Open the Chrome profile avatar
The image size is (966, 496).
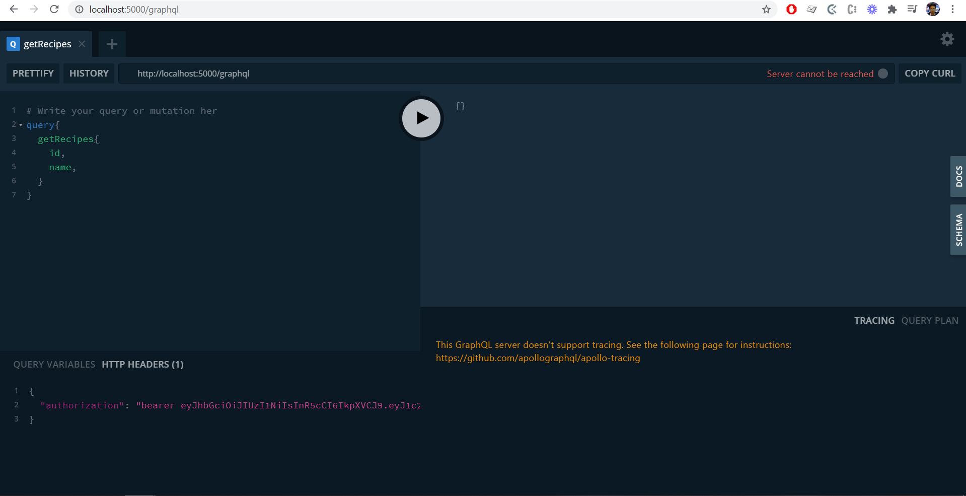click(x=933, y=9)
